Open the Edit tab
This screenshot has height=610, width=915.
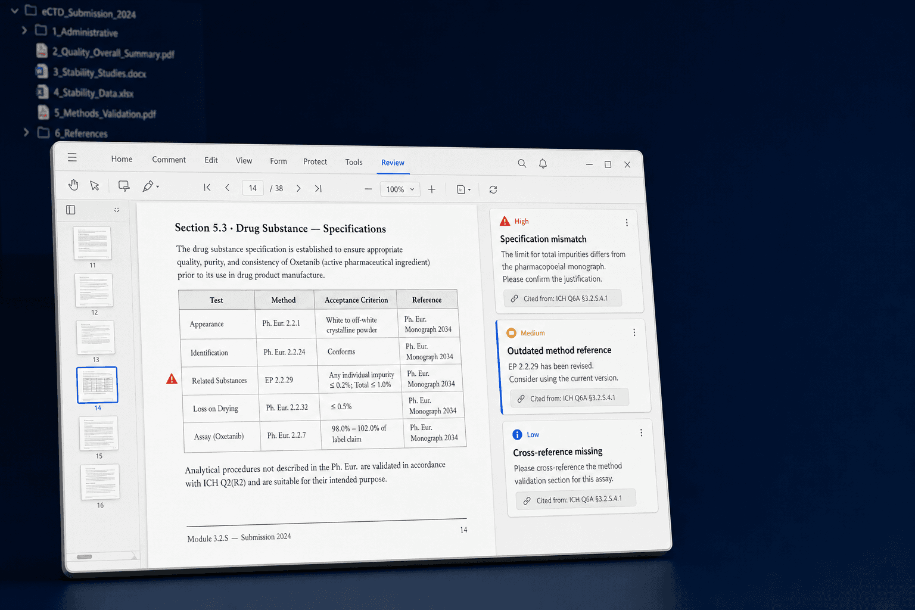[x=211, y=160]
